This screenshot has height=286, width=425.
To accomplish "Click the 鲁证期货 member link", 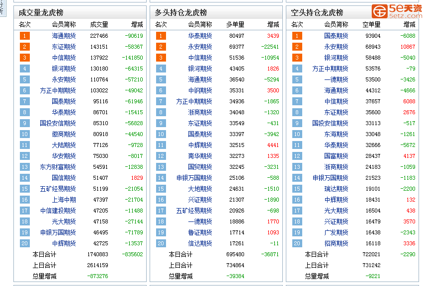I will pyautogui.click(x=200, y=232).
